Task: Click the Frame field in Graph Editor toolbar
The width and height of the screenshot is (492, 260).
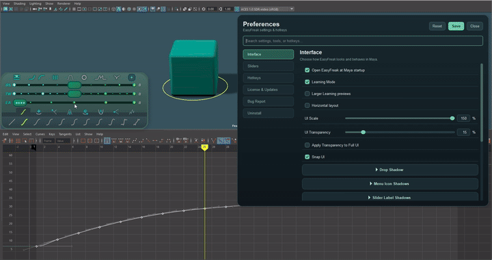Action: pos(49,141)
